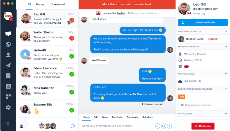
Task: Click the Segment conversation input field
Action: click(203, 105)
